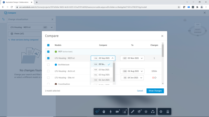Click the TOP face of view cube
Viewport: 209px width, 117px height.
198,25
